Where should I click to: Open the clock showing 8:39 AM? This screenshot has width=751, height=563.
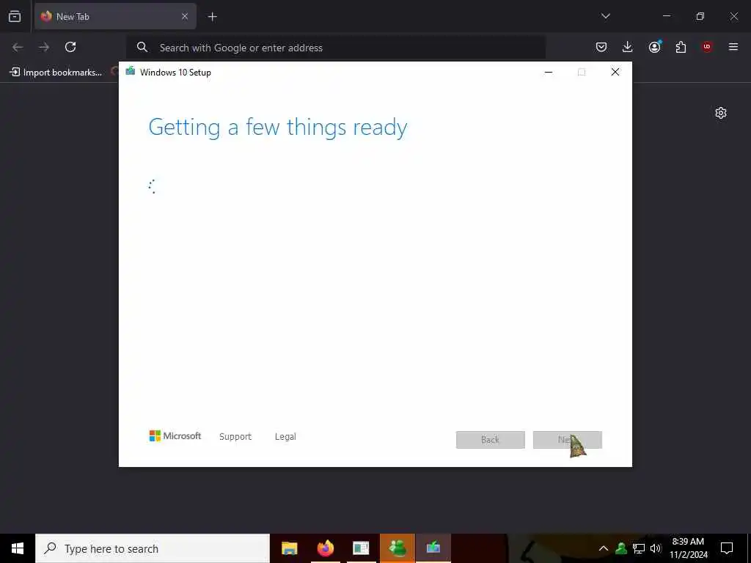tap(688, 548)
